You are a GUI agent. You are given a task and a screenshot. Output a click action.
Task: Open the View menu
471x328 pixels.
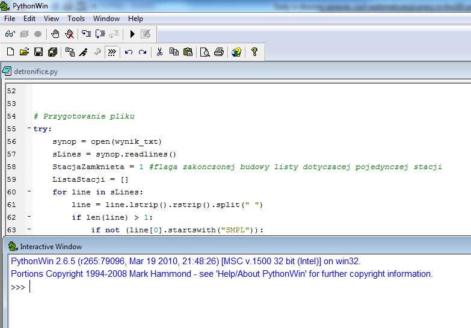51,19
